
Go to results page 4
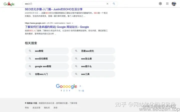pos(69,91)
